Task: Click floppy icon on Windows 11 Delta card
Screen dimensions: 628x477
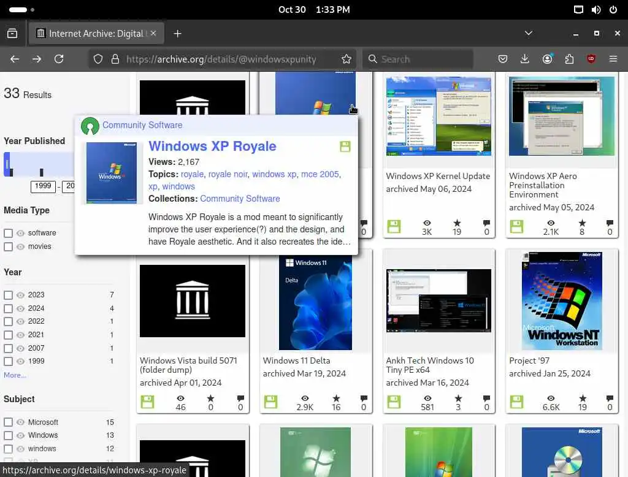Action: coord(270,402)
